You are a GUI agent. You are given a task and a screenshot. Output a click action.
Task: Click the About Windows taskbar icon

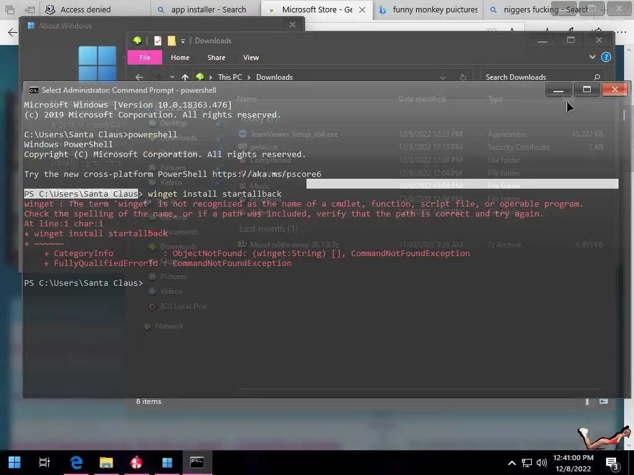pyautogui.click(x=167, y=462)
